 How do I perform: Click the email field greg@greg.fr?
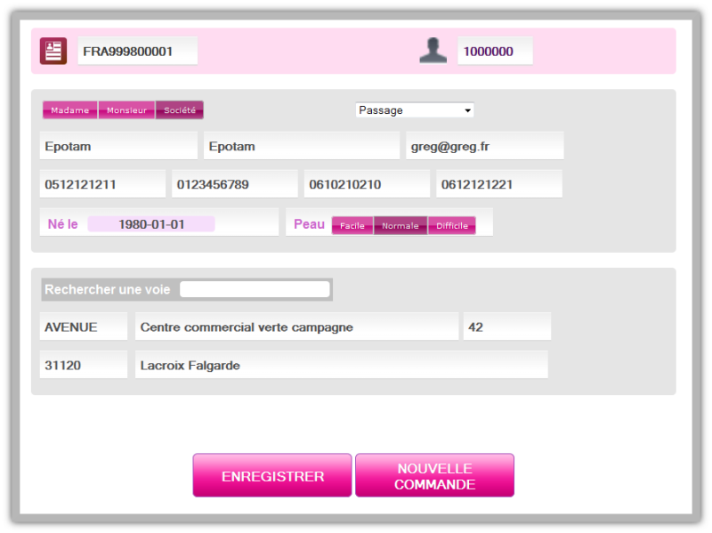click(484, 146)
